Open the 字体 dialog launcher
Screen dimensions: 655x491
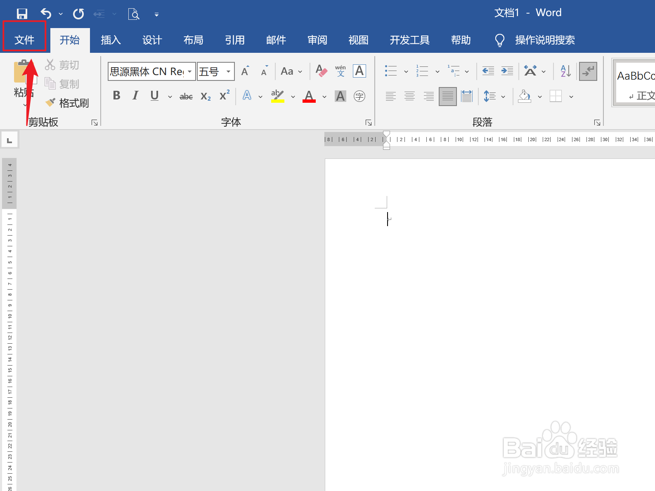pos(369,123)
